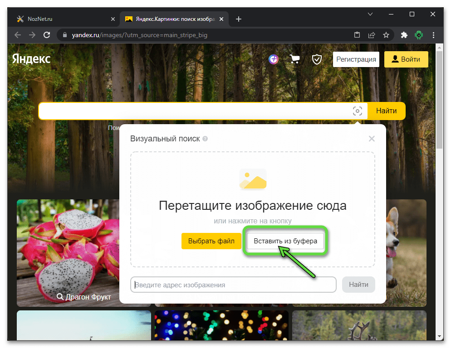Click the browser forward arrow
Viewport: 451px width, 348px height.
tap(32, 35)
